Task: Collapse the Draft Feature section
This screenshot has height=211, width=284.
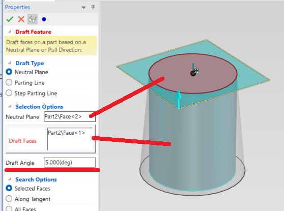Action: tap(10, 32)
